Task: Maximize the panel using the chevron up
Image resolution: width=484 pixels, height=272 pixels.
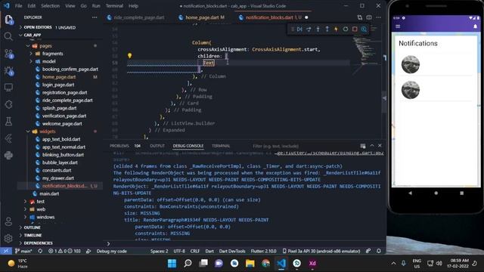Action: (372, 146)
